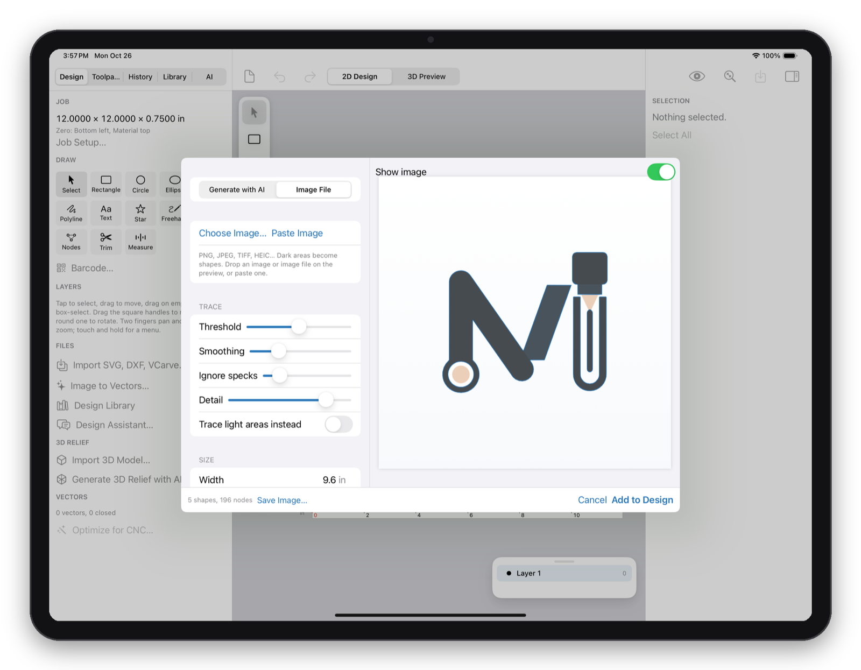Image resolution: width=861 pixels, height=670 pixels.
Task: Open Job Setup... in the sidebar
Action: click(81, 143)
